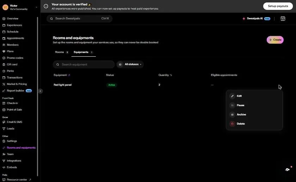Focus the Search equipment field

pos(84,64)
